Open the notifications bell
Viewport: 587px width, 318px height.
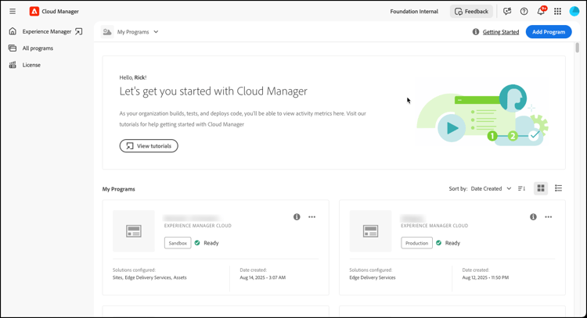click(x=541, y=12)
